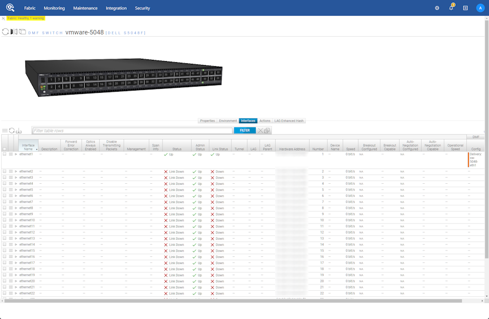Image resolution: width=489 pixels, height=319 pixels.
Task: Click the vertical page scrollbar
Action: coord(487,139)
